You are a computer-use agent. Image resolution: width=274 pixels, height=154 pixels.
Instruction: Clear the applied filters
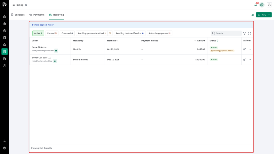tap(51, 25)
